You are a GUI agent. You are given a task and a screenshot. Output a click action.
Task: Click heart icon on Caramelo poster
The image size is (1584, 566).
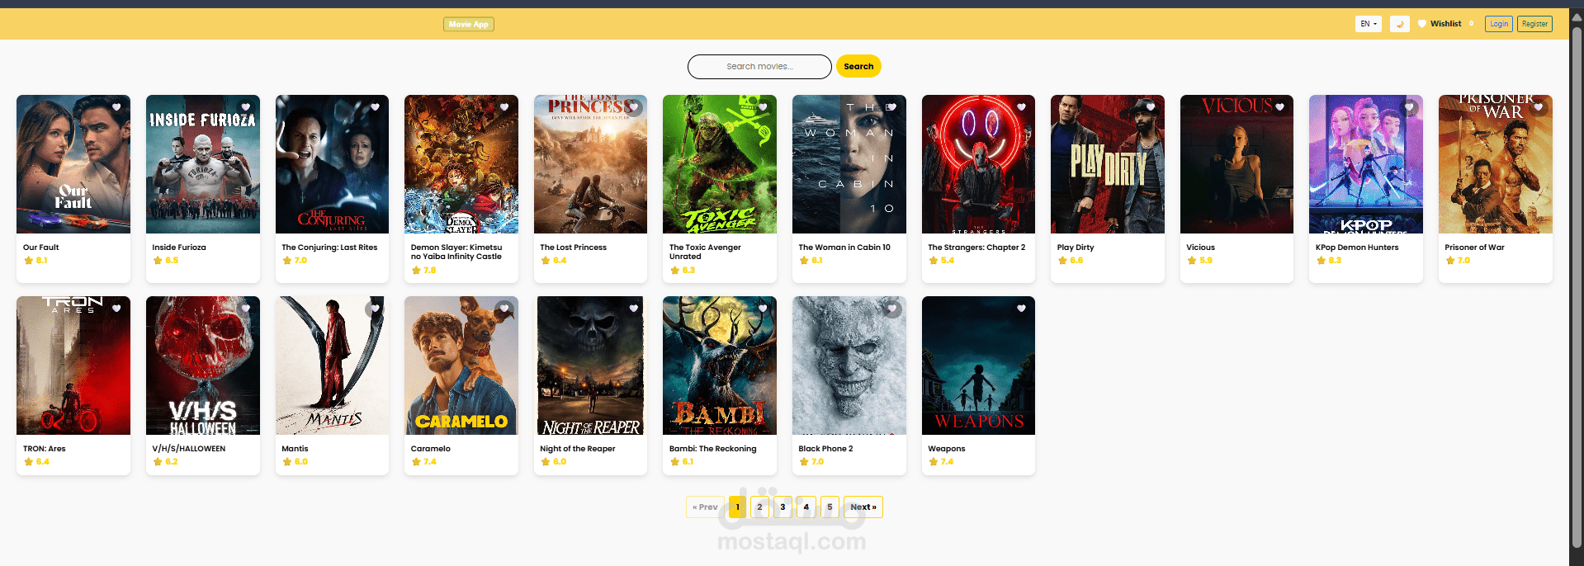(x=504, y=308)
